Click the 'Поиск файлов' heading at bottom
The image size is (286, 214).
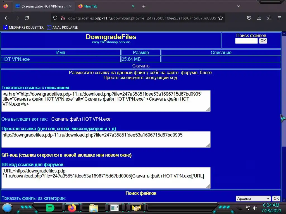(x=141, y=193)
